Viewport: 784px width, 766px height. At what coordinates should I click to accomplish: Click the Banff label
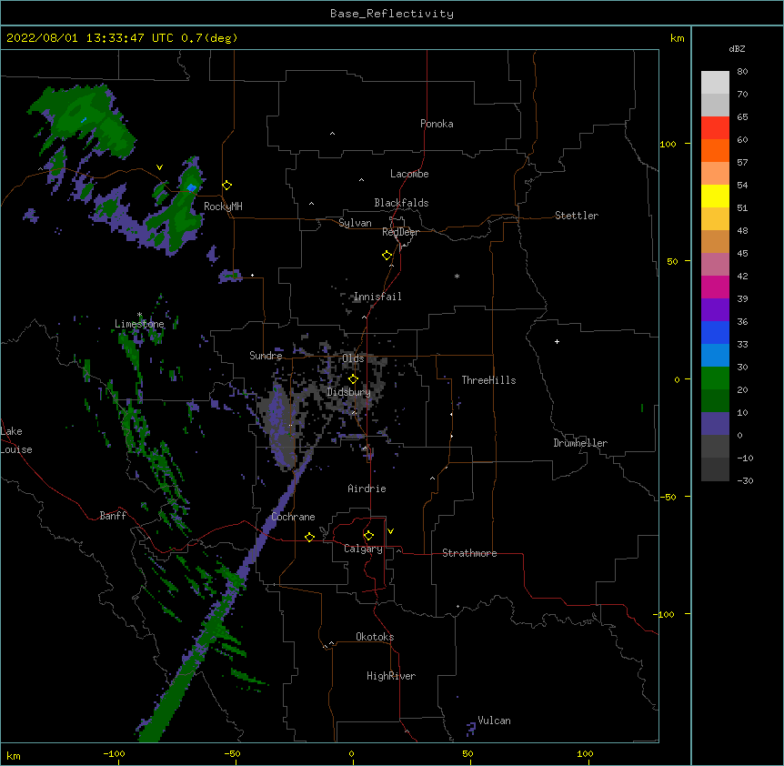coord(113,516)
